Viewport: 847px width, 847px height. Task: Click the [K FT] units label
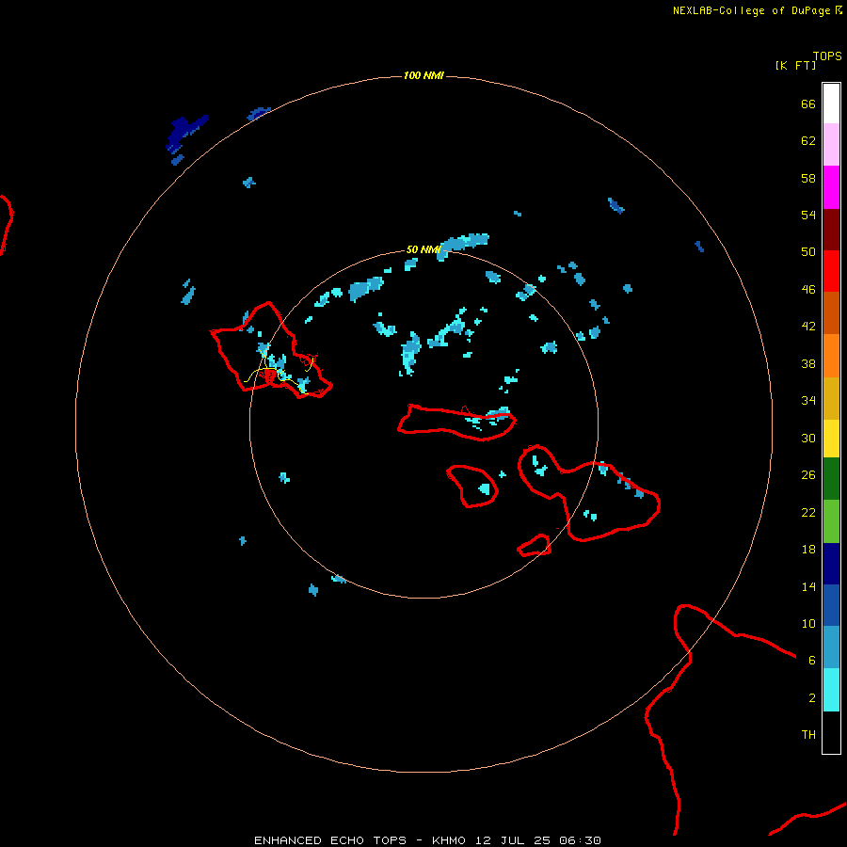(795, 65)
